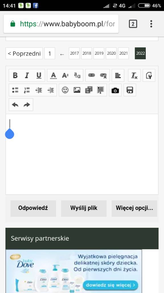
Task: Open the text alignment dropdown
Action: (x=118, y=76)
